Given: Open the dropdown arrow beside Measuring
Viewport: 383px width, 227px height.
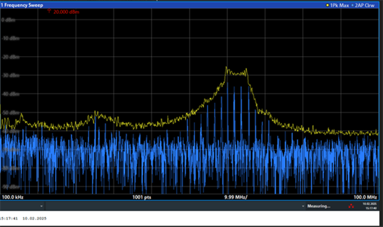Looking at the screenshot, I should [303, 206].
